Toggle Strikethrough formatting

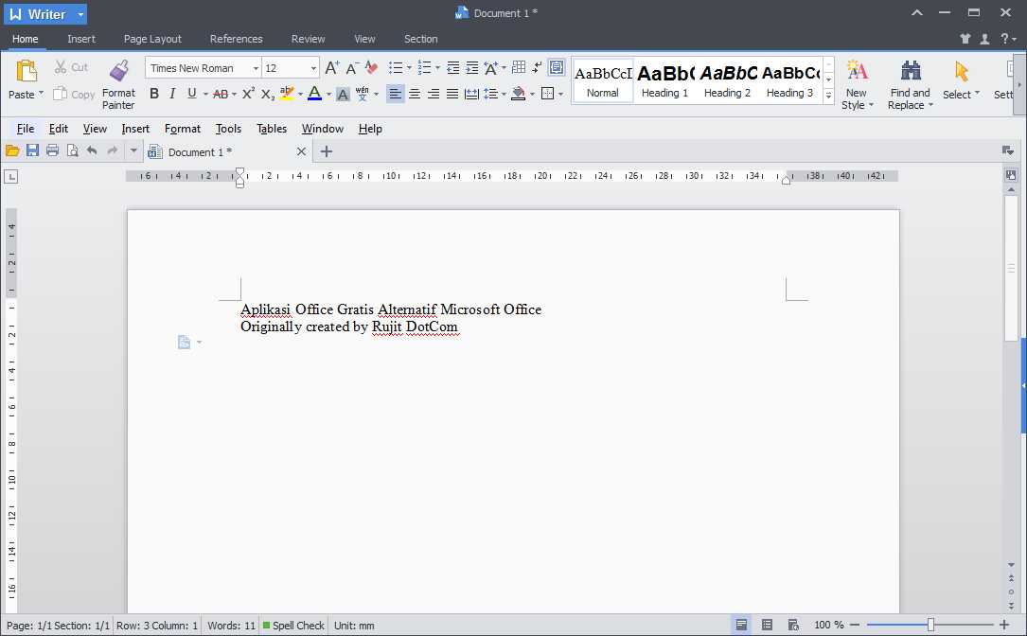[x=221, y=95]
